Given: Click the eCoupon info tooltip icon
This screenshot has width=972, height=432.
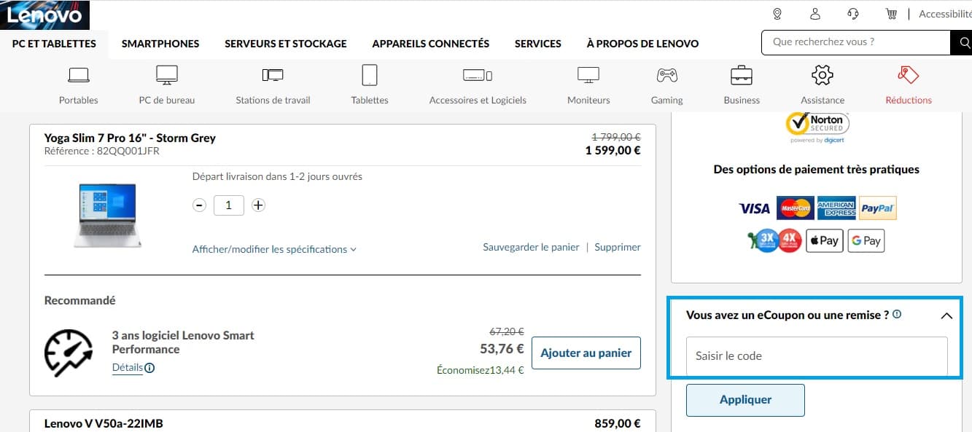Looking at the screenshot, I should [x=898, y=314].
